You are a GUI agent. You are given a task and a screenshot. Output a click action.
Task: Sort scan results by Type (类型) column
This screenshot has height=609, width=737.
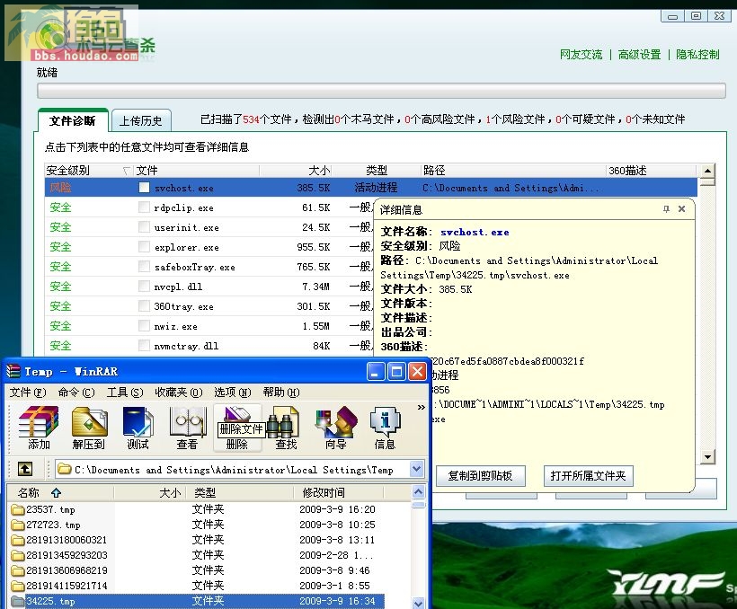coord(377,170)
